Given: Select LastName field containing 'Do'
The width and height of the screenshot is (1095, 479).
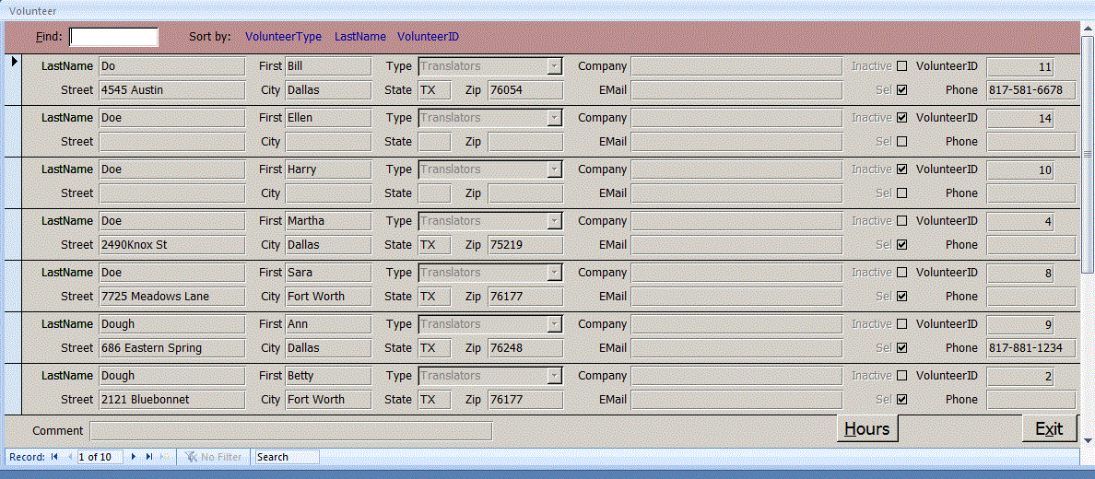Looking at the screenshot, I should point(171,66).
